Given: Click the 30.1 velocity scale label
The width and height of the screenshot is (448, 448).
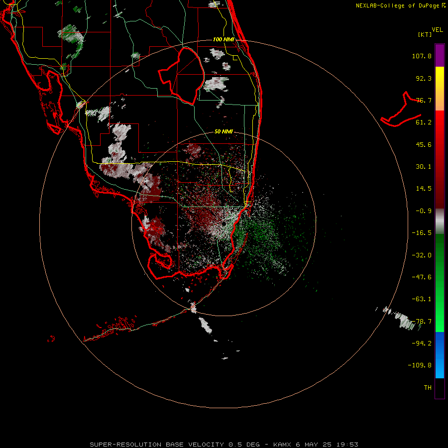Looking at the screenshot, I should (424, 167).
